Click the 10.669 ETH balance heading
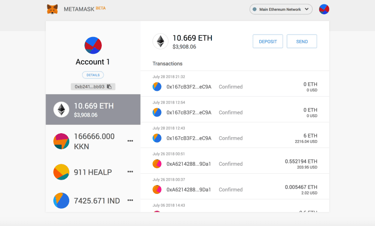The height and width of the screenshot is (226, 375). click(x=192, y=38)
